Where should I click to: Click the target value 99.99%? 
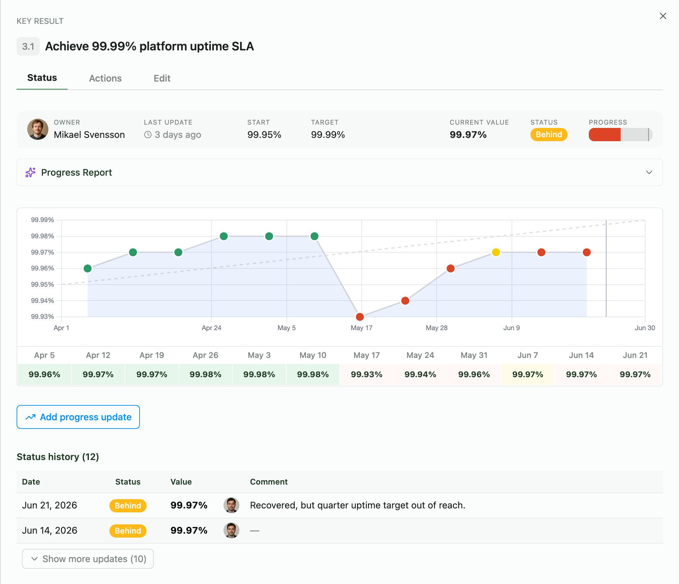click(x=328, y=135)
